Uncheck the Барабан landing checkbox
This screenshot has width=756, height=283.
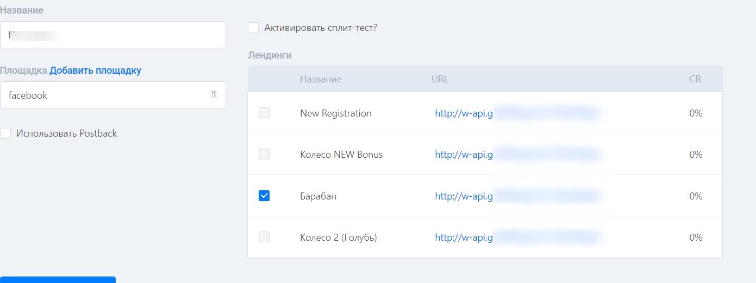coord(264,196)
